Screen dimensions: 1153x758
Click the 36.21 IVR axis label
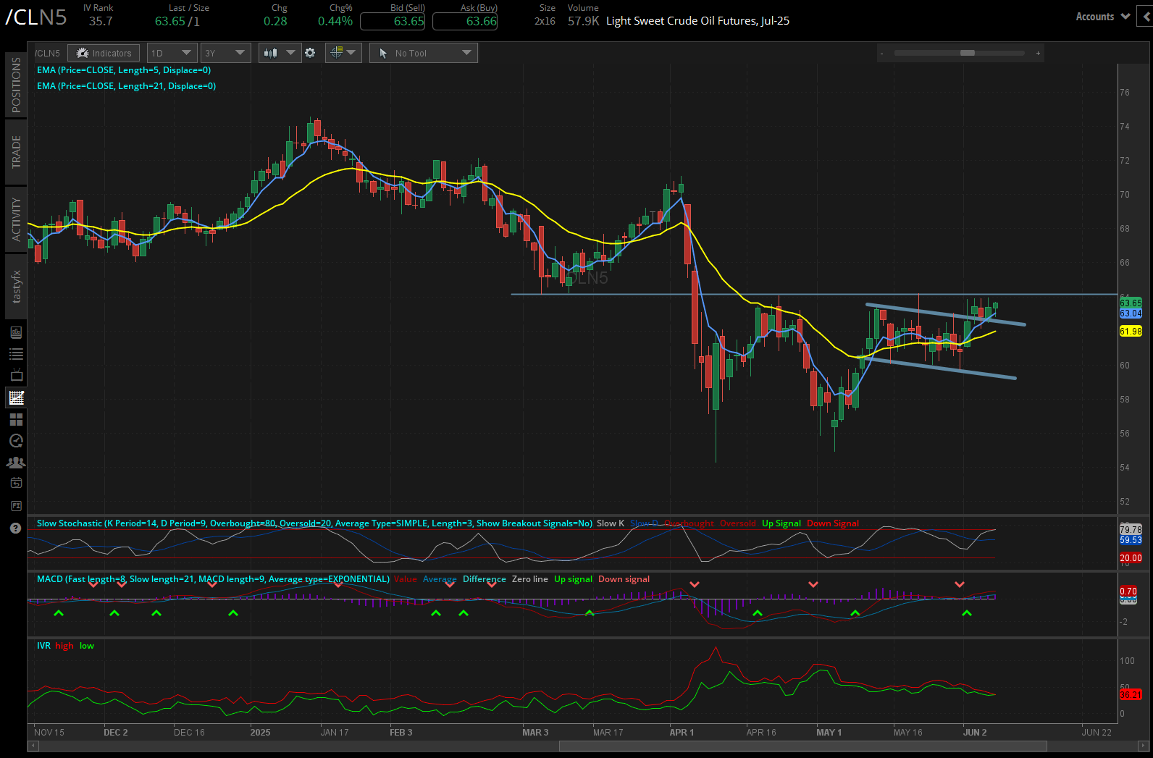point(1131,694)
